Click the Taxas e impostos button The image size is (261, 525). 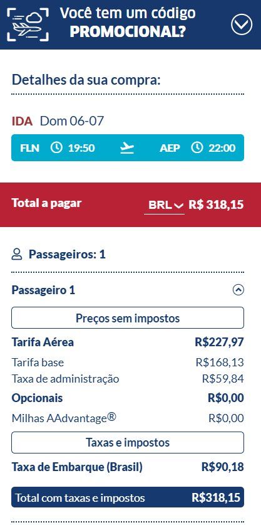point(128,442)
